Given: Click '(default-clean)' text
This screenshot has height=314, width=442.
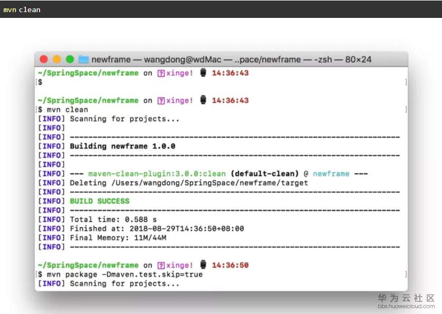Looking at the screenshot, I should click(265, 174).
